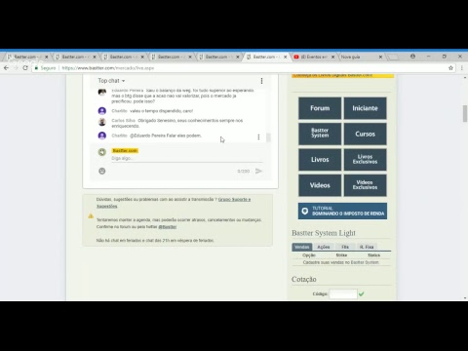Click the send message arrow icon
Screen dimensions: 468x351
258,171
